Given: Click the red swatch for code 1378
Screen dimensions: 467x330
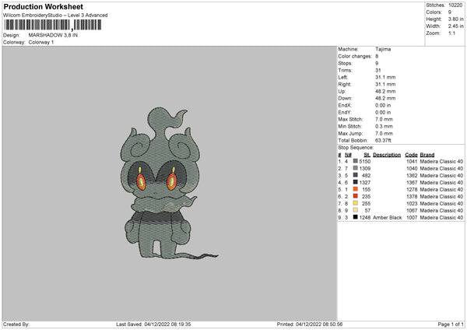Looking at the screenshot, I should (x=356, y=196).
